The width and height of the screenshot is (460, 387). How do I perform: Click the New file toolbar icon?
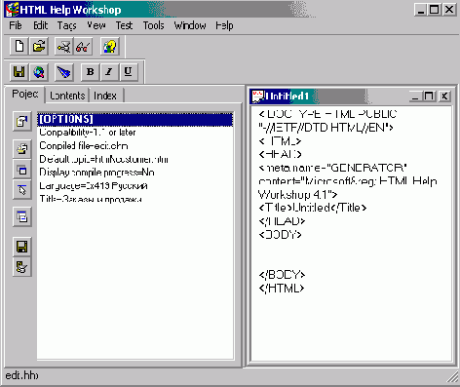pos(19,47)
